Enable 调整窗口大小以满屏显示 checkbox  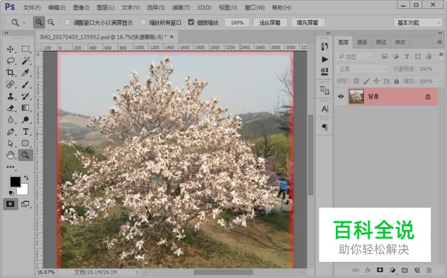[x=68, y=22]
